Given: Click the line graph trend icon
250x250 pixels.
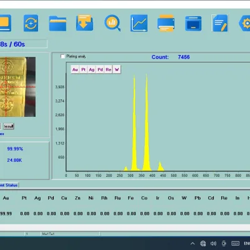Looking at the screenshot, I should [139, 23].
